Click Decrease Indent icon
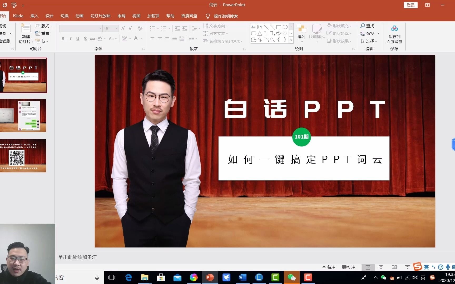Screen dimensions: 455x284 (x=177, y=28)
